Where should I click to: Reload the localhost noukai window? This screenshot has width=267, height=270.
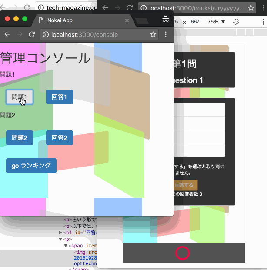tap(130, 8)
